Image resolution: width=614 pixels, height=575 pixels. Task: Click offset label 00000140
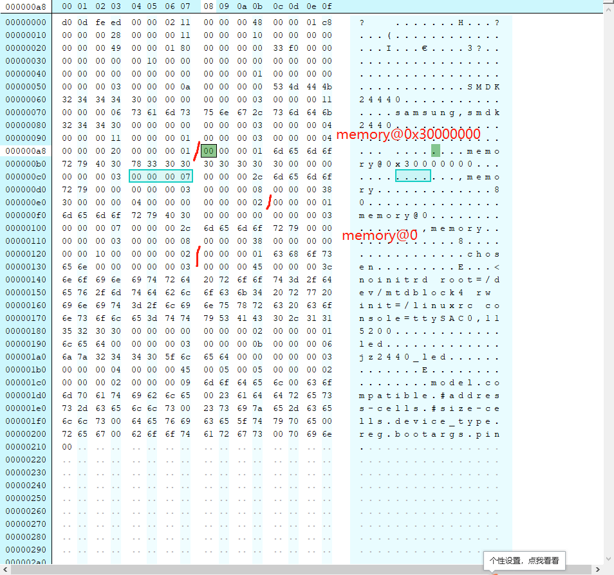tap(26, 280)
